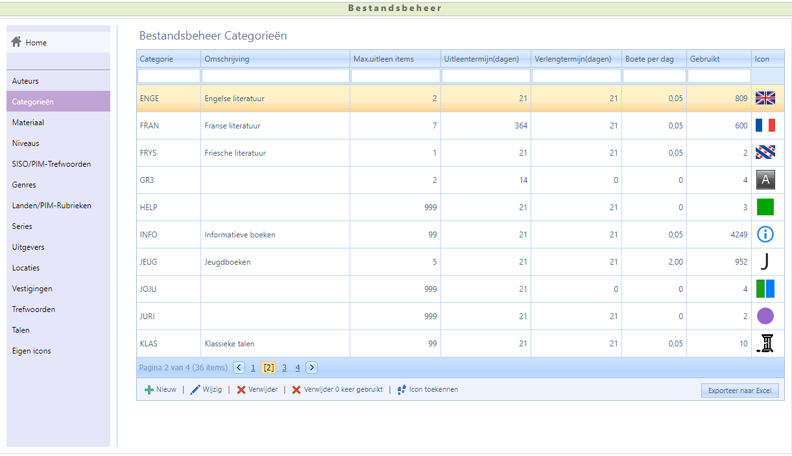The width and height of the screenshot is (792, 456).
Task: Go to next page with right arrow
Action: point(311,368)
